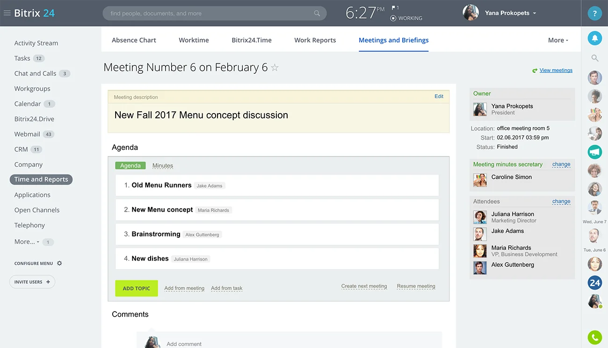Switch to Minutes view in agenda
This screenshot has height=348, width=608.
(163, 166)
